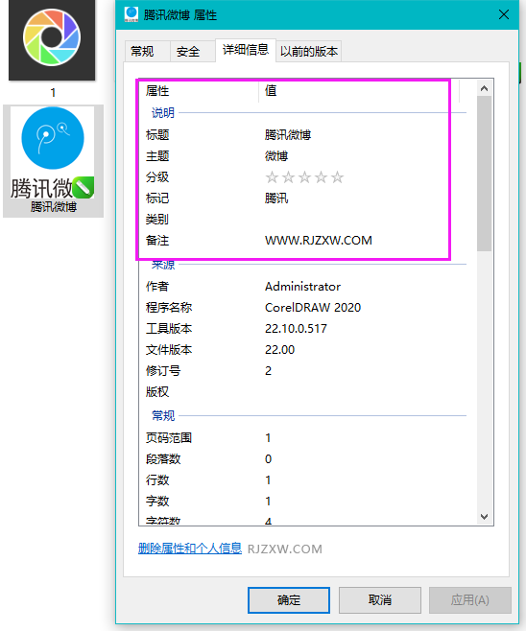
Task: Set rating to fifth star in 分级
Action: click(x=337, y=177)
